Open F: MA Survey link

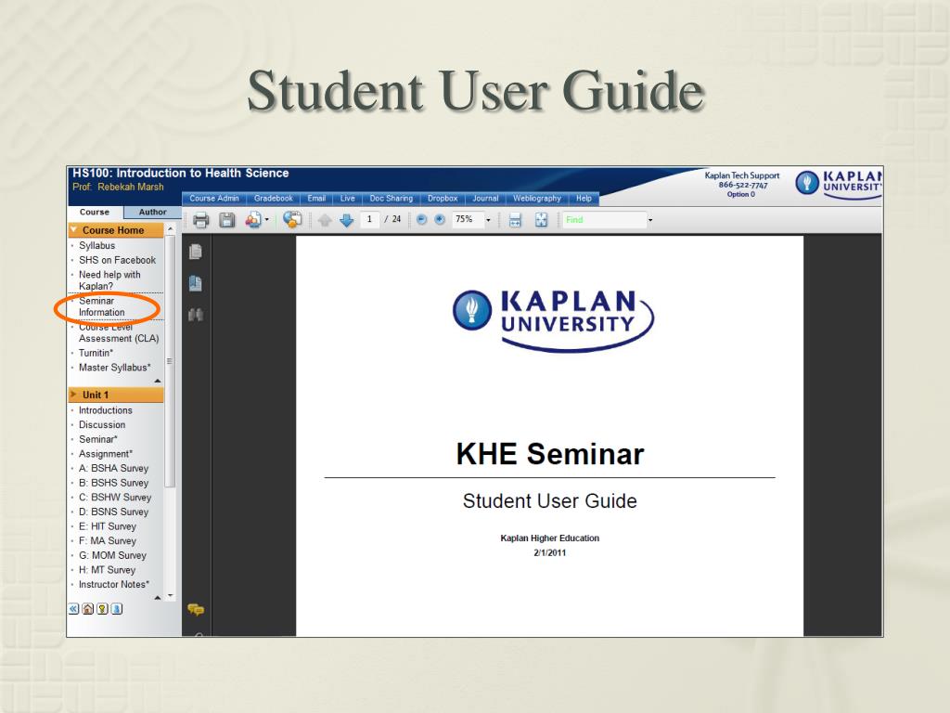pyautogui.click(x=108, y=541)
